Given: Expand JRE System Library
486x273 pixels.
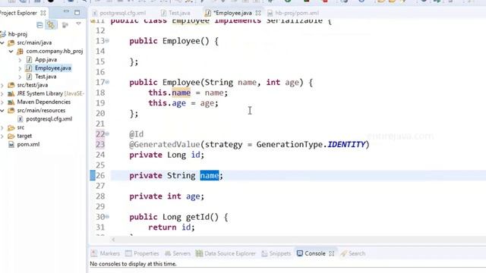Looking at the screenshot, I should 2,93.
